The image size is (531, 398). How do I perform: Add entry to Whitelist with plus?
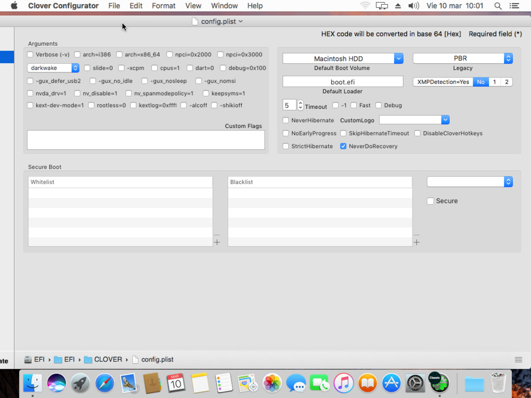[x=217, y=243]
